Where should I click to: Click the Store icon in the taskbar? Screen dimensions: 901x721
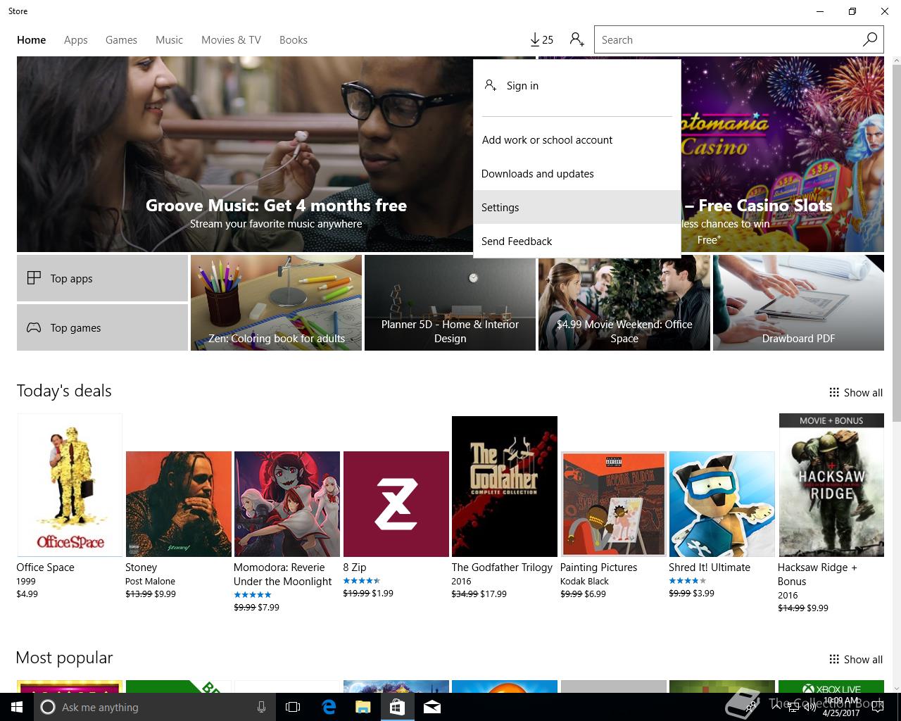pyautogui.click(x=397, y=707)
